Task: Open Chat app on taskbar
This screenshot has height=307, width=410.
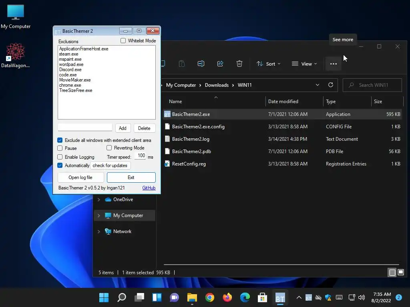Action: click(175, 297)
